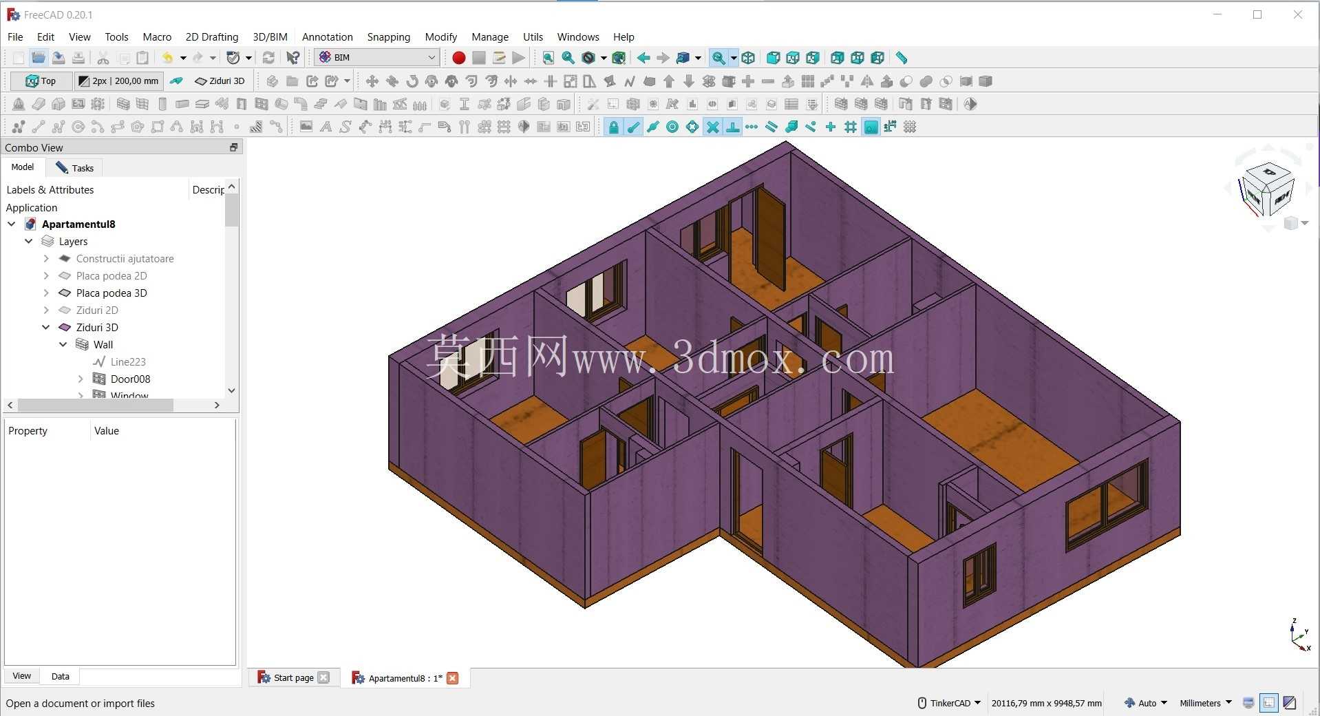Toggle snap to perpendicular

733,127
